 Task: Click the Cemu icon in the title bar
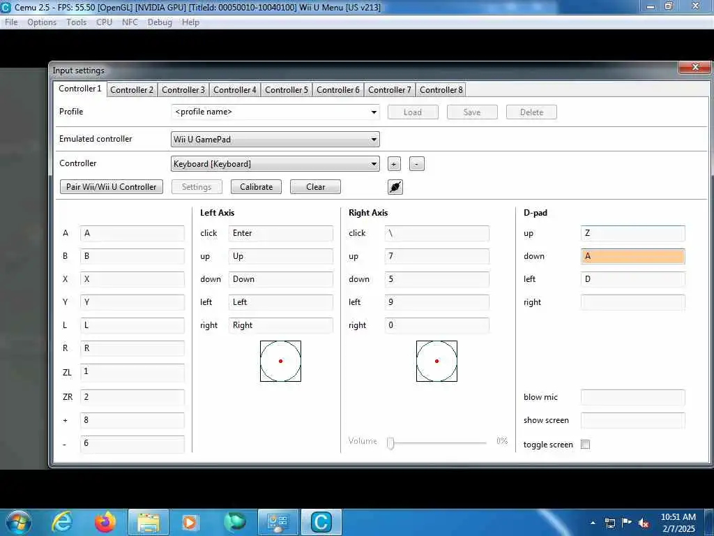pyautogui.click(x=6, y=7)
